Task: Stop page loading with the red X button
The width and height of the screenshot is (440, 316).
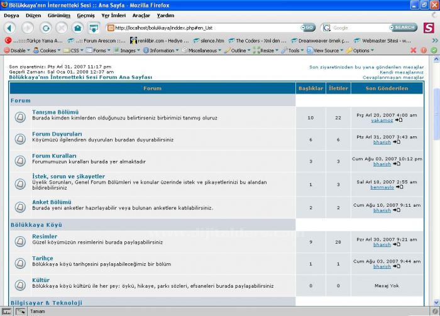Action: 62,28
